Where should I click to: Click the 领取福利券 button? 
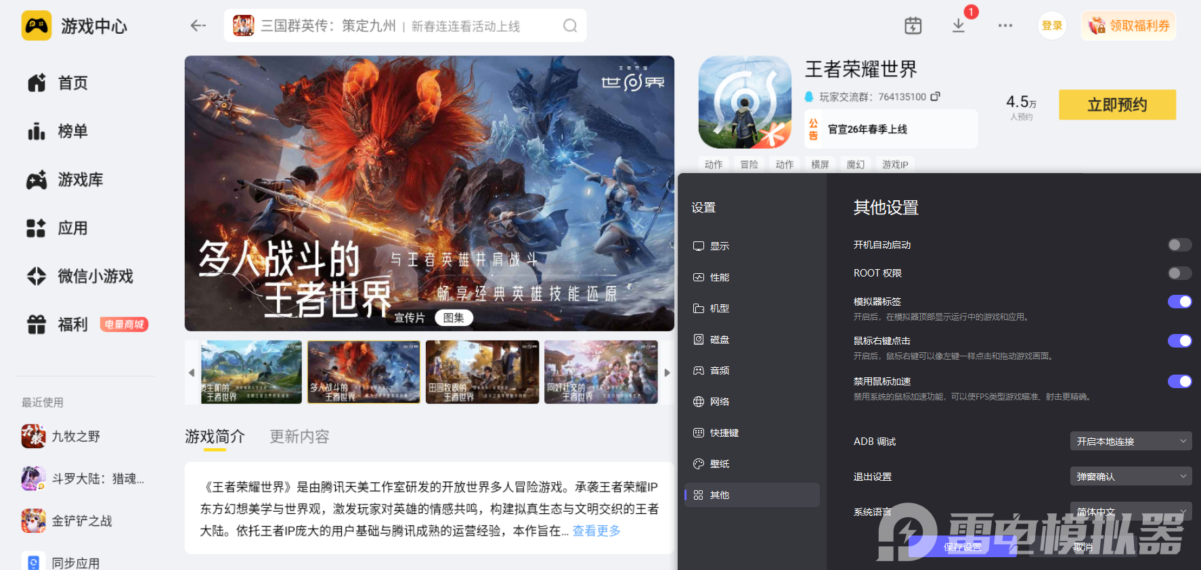tap(1129, 26)
